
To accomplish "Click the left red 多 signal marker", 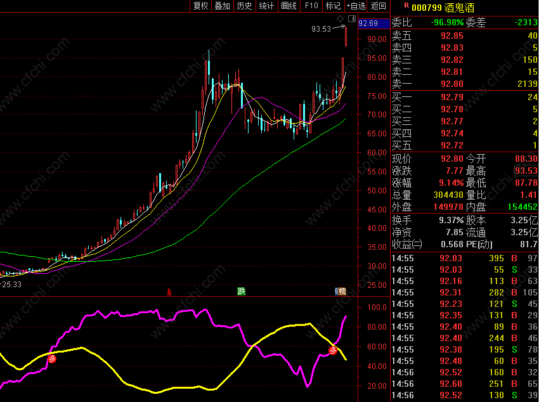I will [x=52, y=359].
